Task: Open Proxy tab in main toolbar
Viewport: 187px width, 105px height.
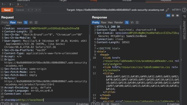Action: [x=94, y=1]
